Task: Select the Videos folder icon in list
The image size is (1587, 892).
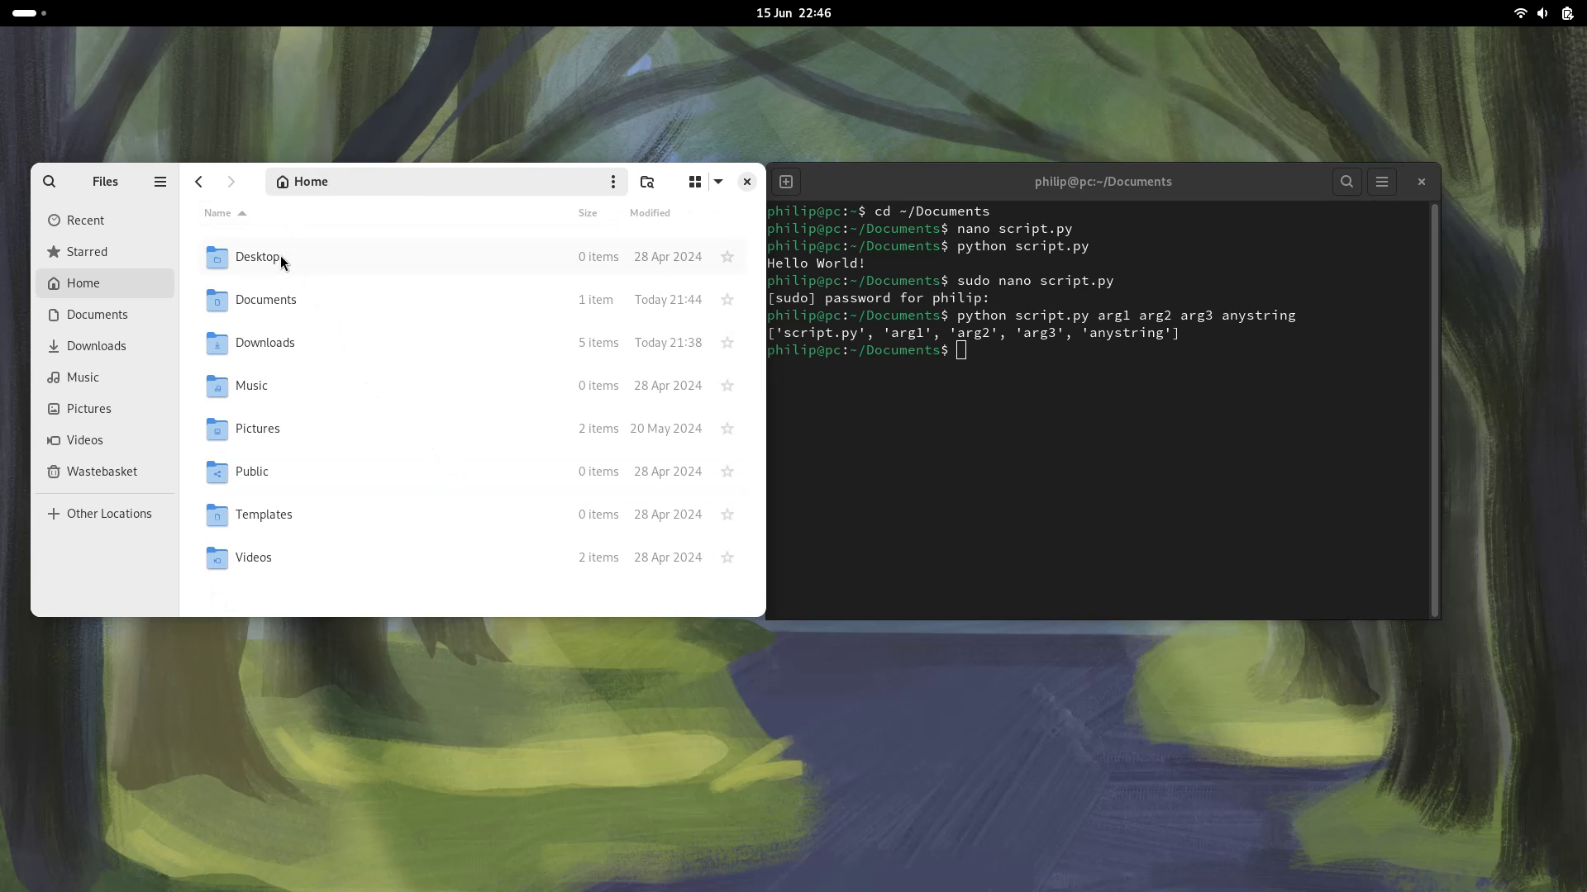Action: (x=217, y=558)
